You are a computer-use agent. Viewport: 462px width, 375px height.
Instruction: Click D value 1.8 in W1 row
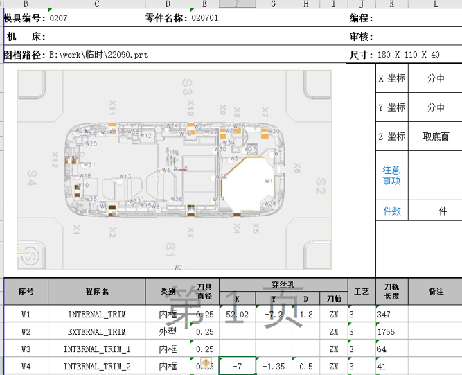[x=306, y=314]
